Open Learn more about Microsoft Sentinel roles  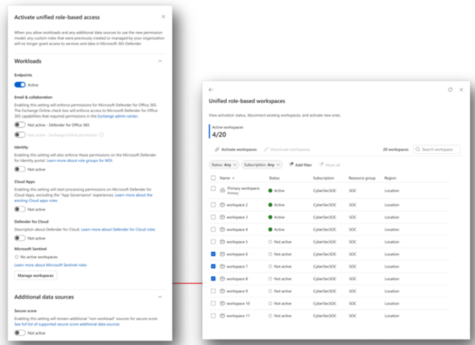(50, 265)
